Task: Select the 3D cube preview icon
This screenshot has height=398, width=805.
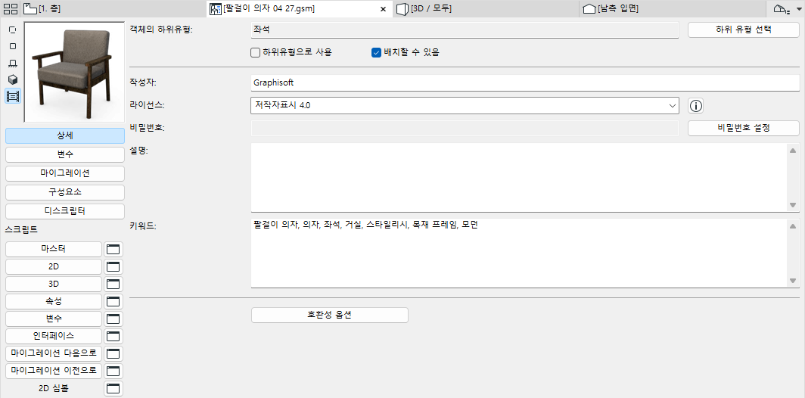Action: (x=13, y=79)
